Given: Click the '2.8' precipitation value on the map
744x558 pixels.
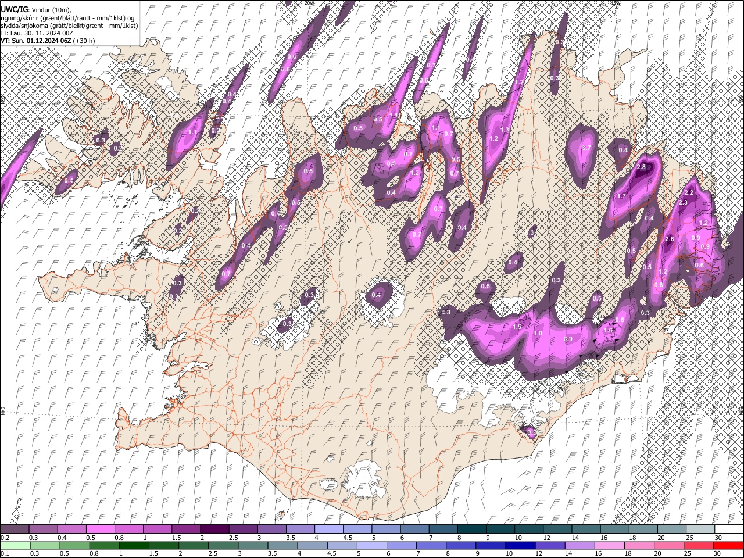Looking at the screenshot, I should 641,167.
